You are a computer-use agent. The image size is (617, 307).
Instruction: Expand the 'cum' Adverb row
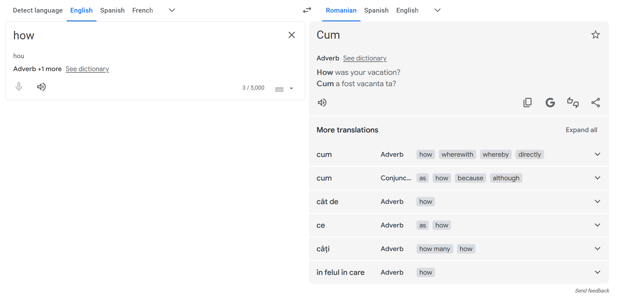pos(598,154)
